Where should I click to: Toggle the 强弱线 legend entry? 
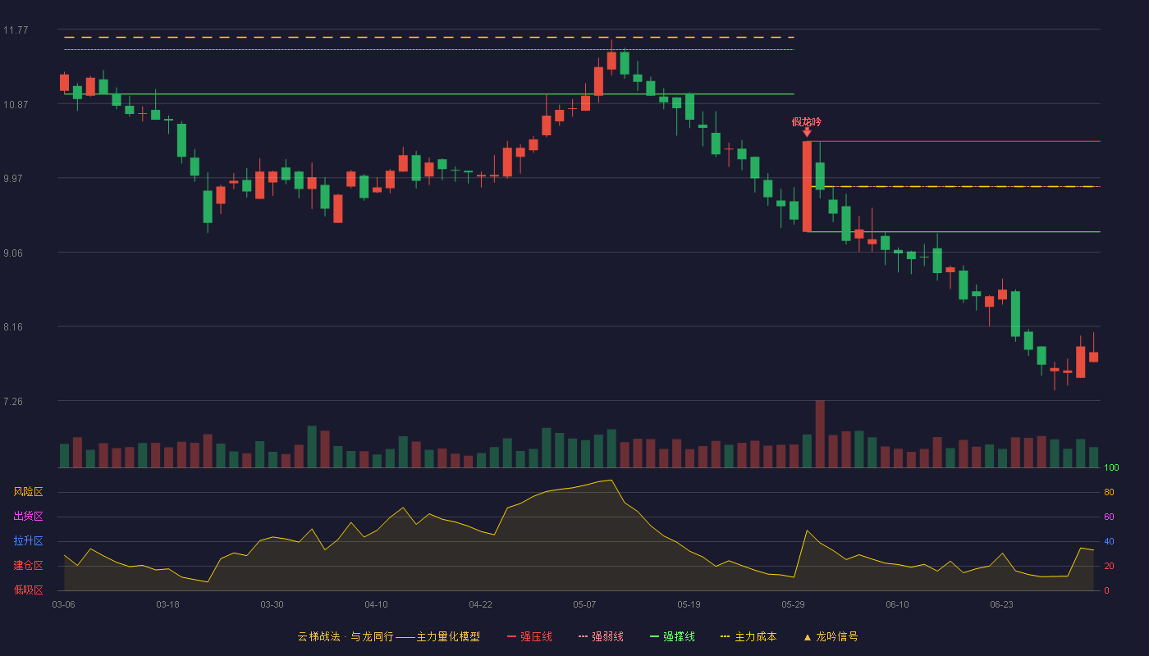[601, 636]
